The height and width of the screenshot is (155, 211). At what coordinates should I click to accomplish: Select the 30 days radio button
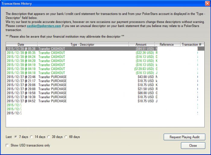[x=49, y=137]
